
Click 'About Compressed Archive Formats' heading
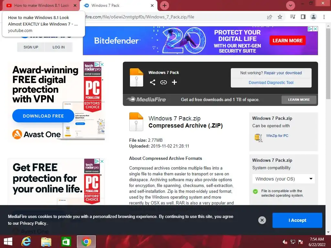(165, 158)
